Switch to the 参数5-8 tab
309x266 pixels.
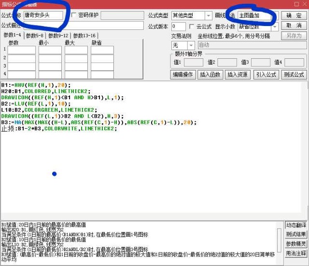tap(35, 36)
